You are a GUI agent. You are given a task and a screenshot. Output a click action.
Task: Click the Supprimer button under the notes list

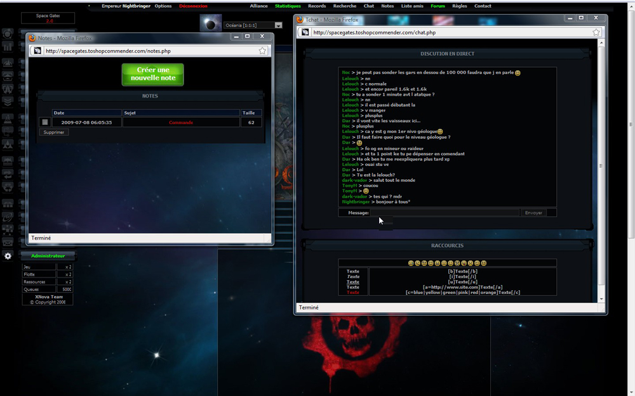[x=53, y=132]
